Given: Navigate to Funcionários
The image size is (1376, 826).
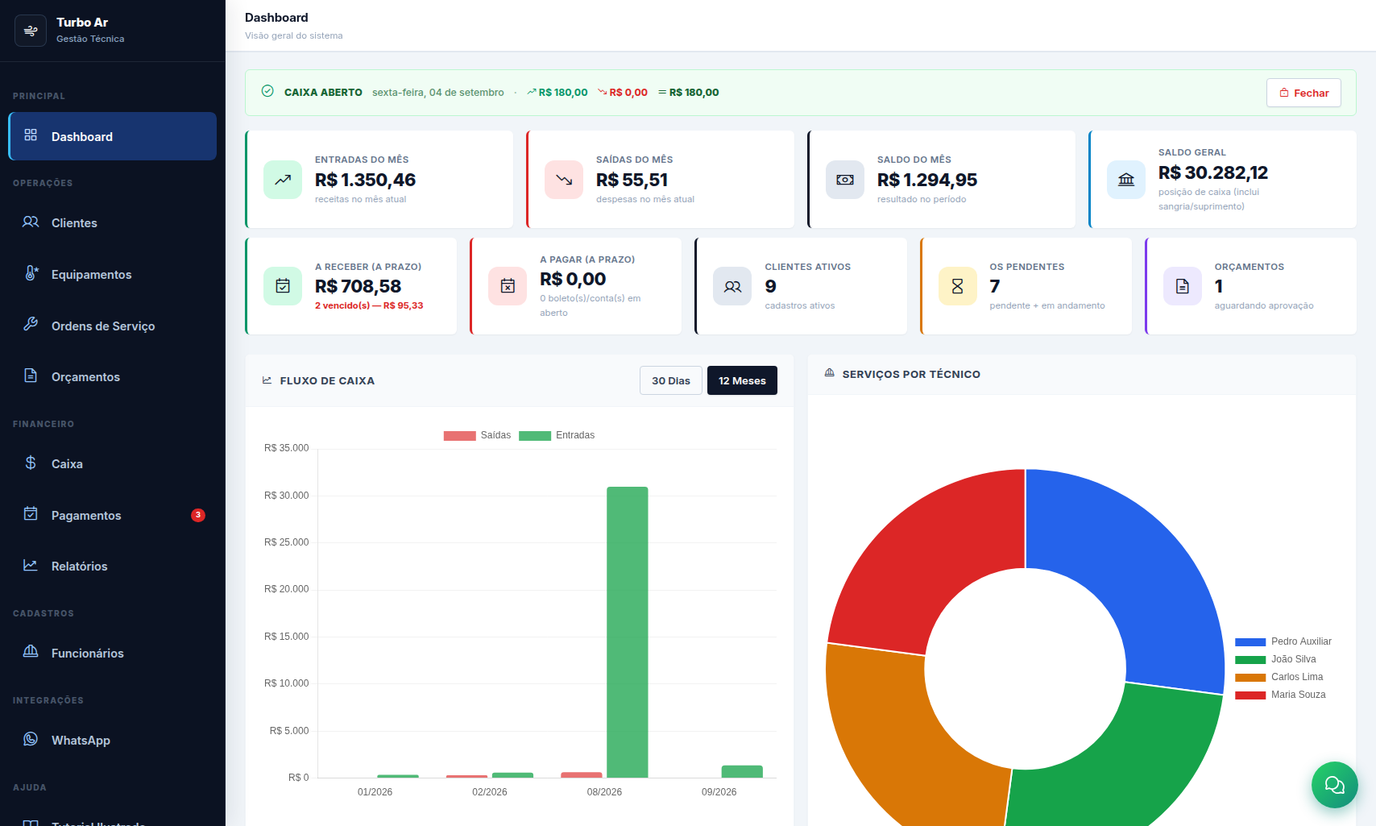Looking at the screenshot, I should coord(113,653).
